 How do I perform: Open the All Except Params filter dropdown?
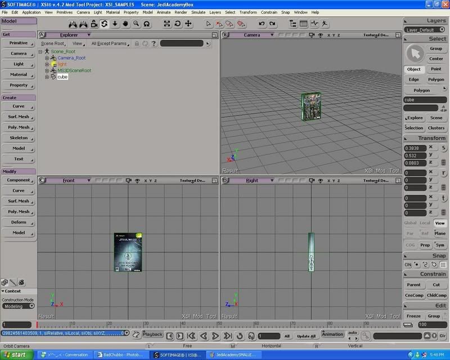point(110,43)
